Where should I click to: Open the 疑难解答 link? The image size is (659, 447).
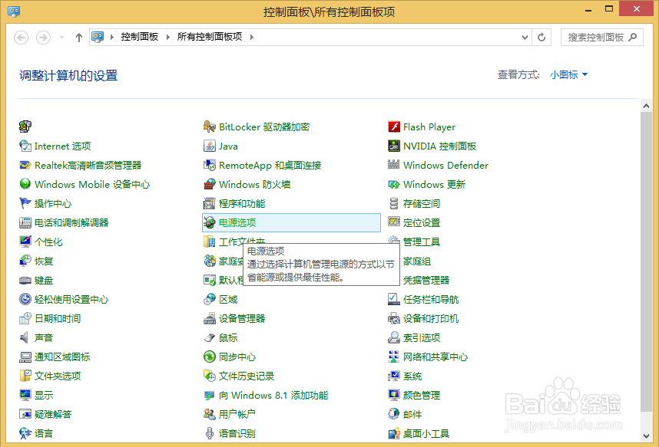click(x=53, y=414)
